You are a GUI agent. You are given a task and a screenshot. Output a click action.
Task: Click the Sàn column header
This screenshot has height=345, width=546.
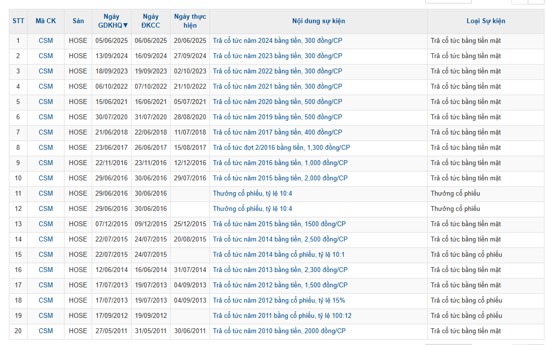click(x=78, y=21)
